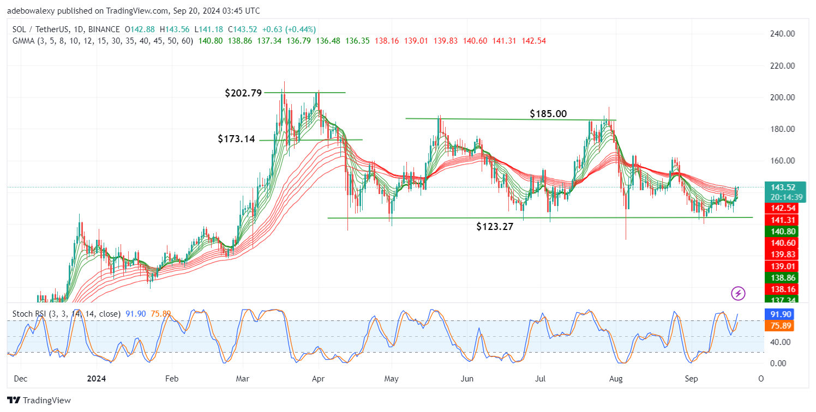Click the Stoch RSI indicator legend label

(x=67, y=314)
